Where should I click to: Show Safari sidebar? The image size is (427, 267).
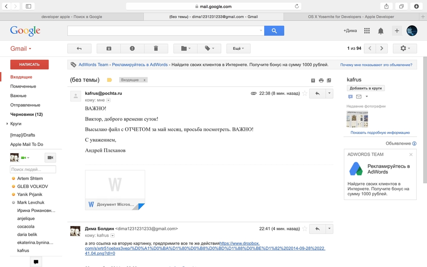tap(28, 6)
